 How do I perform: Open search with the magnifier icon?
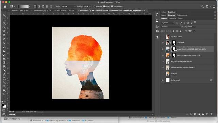202,6
